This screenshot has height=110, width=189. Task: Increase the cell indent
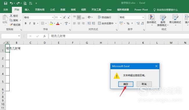(x=94, y=23)
